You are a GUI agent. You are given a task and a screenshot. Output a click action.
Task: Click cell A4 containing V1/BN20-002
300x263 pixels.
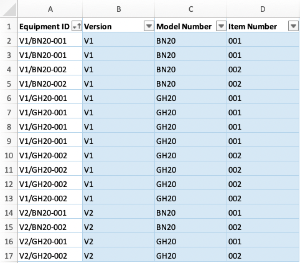pyautogui.click(x=50, y=69)
